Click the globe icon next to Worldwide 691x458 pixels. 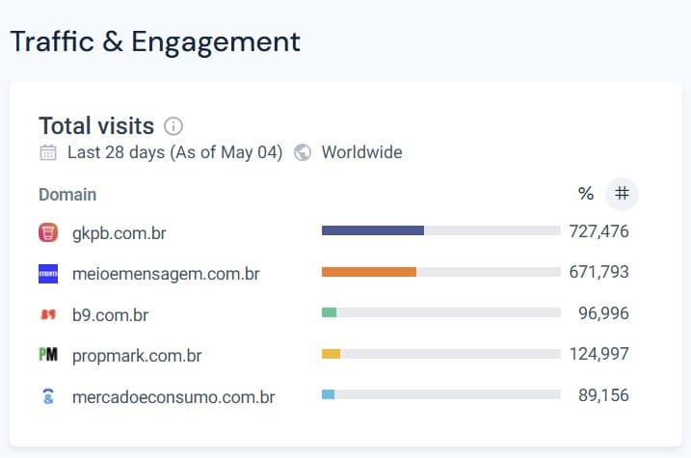[x=303, y=152]
